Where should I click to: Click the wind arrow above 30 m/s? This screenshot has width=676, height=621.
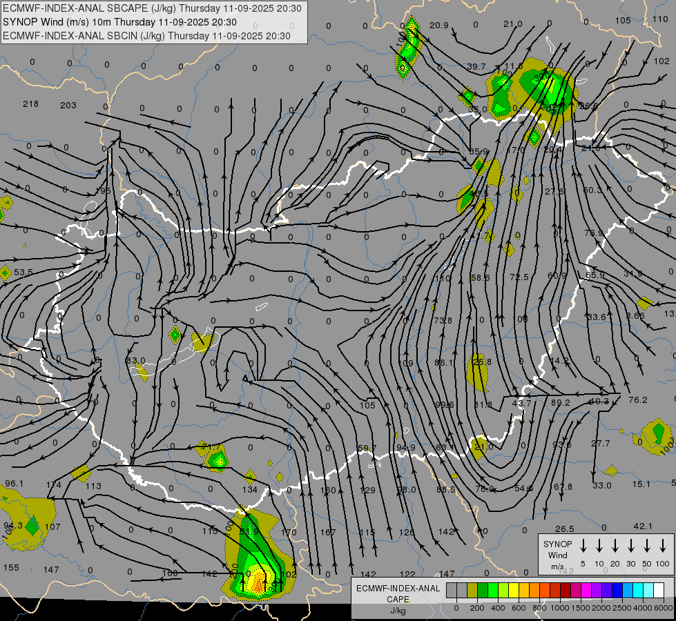coord(630,546)
